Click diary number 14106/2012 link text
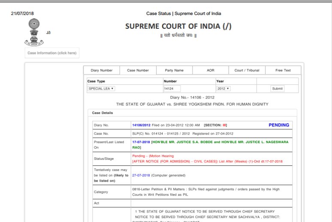This screenshot has height=222, width=332. point(141,125)
